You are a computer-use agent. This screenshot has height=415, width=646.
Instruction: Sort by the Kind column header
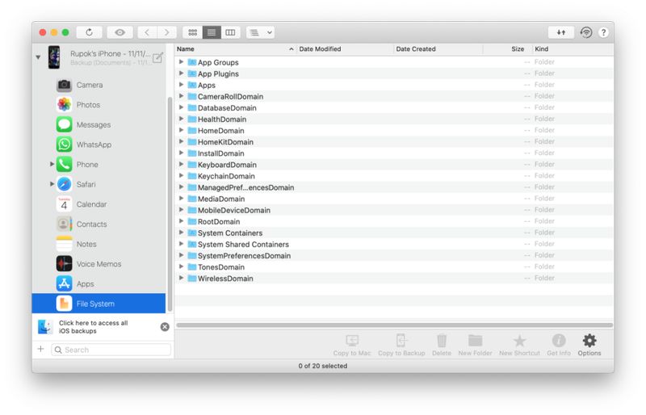pos(573,49)
